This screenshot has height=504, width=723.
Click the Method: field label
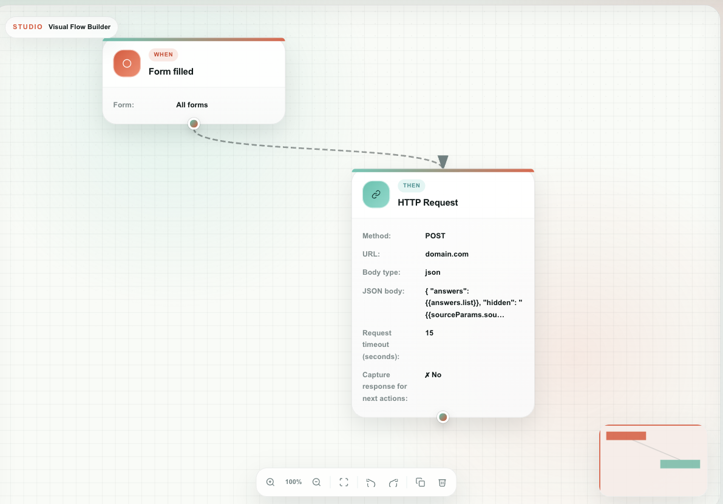pyautogui.click(x=376, y=236)
